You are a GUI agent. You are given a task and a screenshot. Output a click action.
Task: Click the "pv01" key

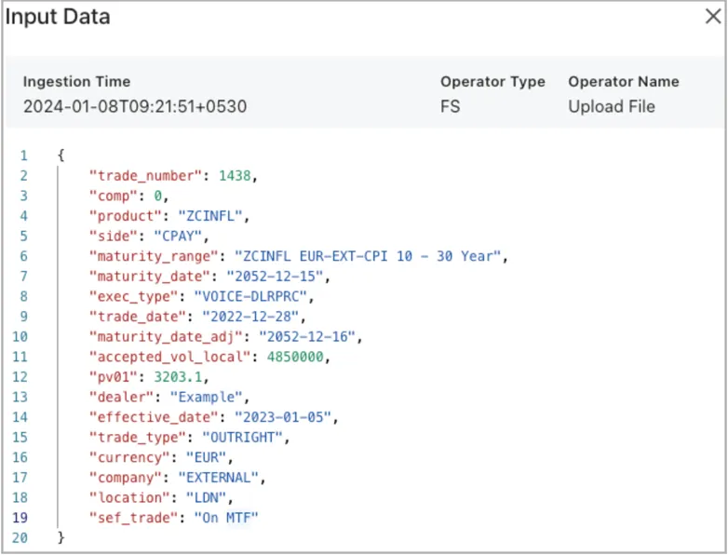[x=114, y=376]
